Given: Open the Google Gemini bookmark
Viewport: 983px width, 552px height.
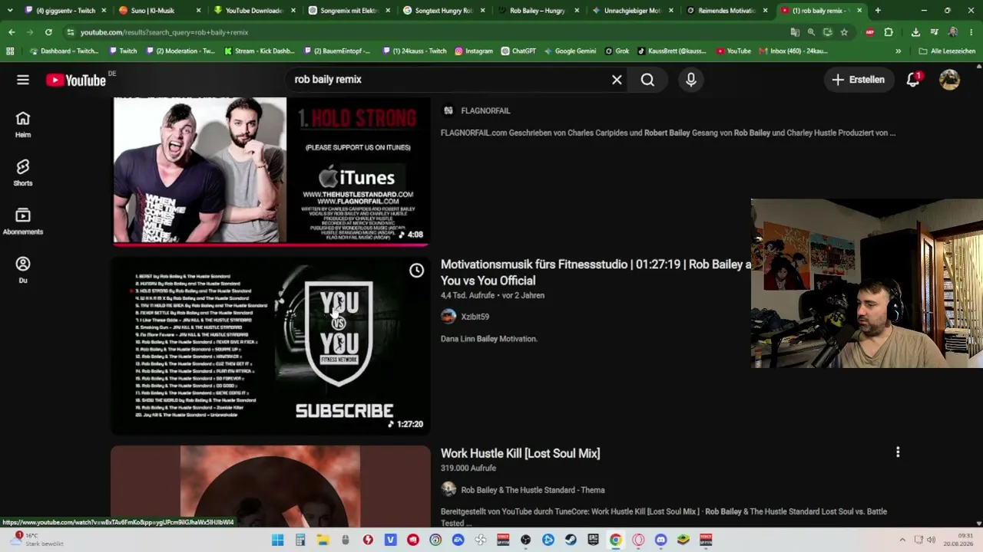Looking at the screenshot, I should [x=570, y=51].
